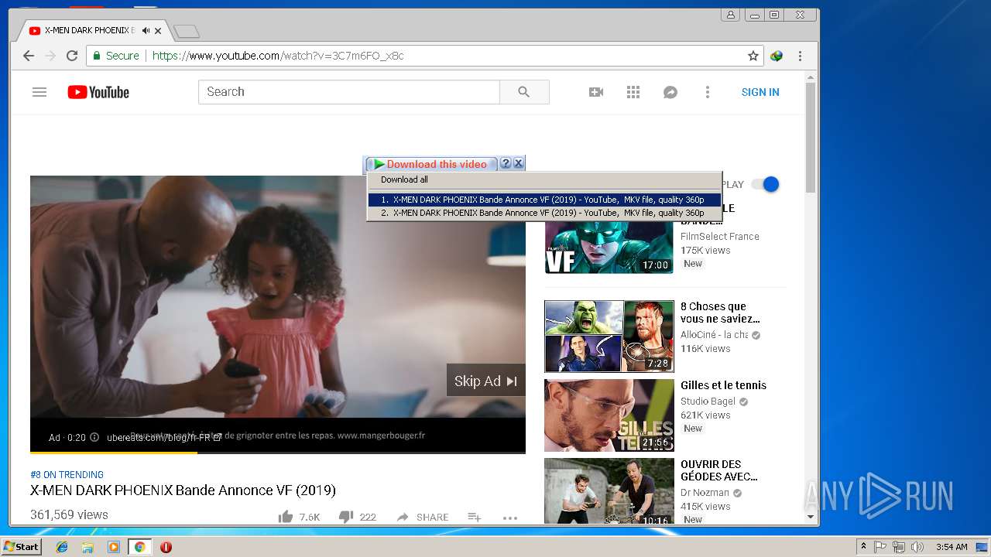Like the video with thumbs up
This screenshot has height=557, width=991.
point(286,517)
